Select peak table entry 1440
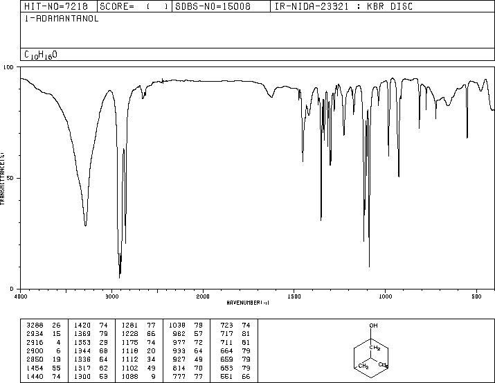 coord(44,376)
